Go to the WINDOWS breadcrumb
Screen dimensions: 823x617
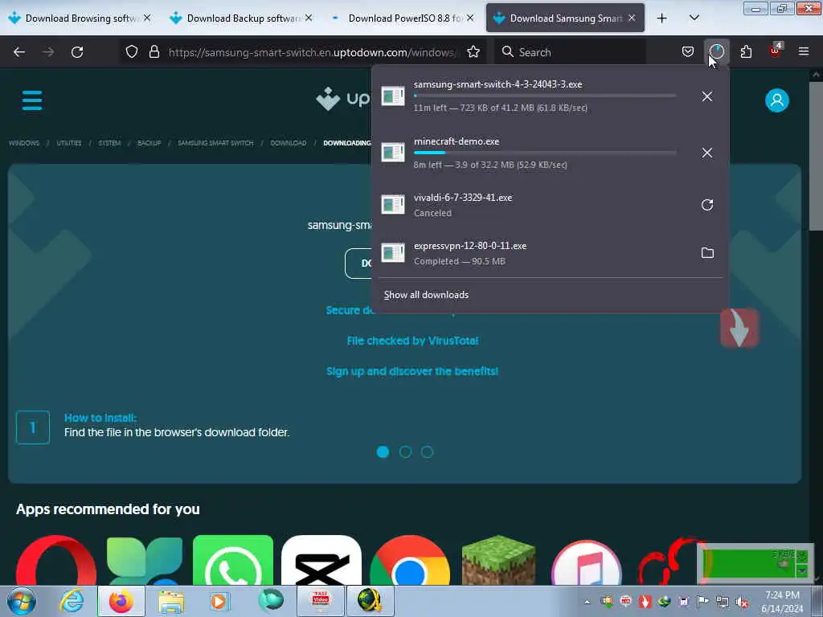click(24, 143)
